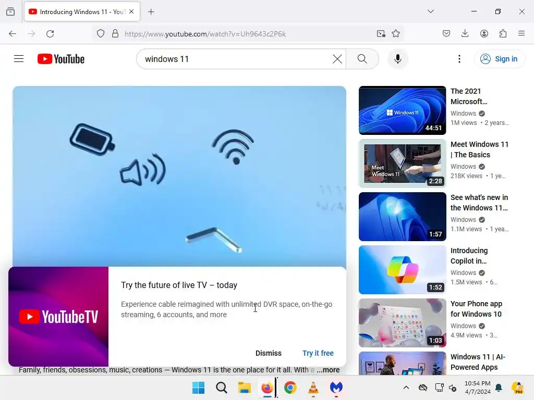The image size is (534, 400).
Task: Open Your Phone app video thumbnail
Action: click(402, 322)
